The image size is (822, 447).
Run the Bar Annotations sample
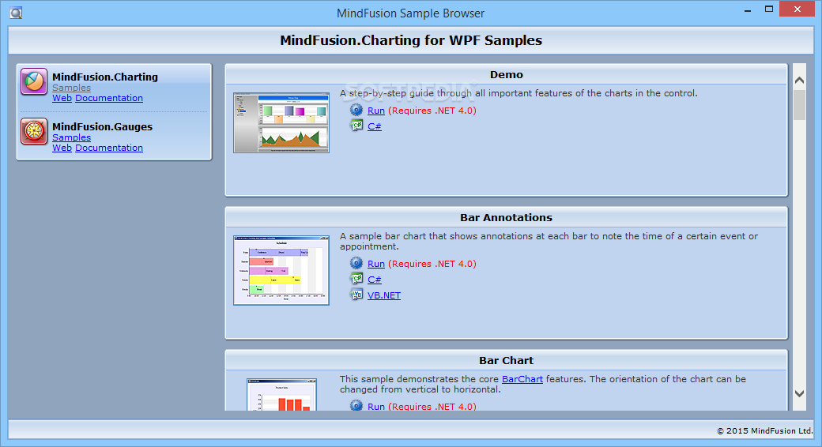coord(376,264)
